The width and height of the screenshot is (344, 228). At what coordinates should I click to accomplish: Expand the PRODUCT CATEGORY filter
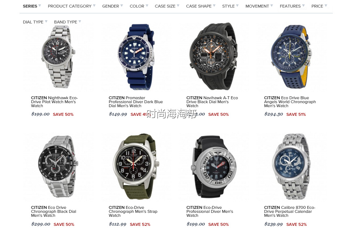click(x=72, y=6)
